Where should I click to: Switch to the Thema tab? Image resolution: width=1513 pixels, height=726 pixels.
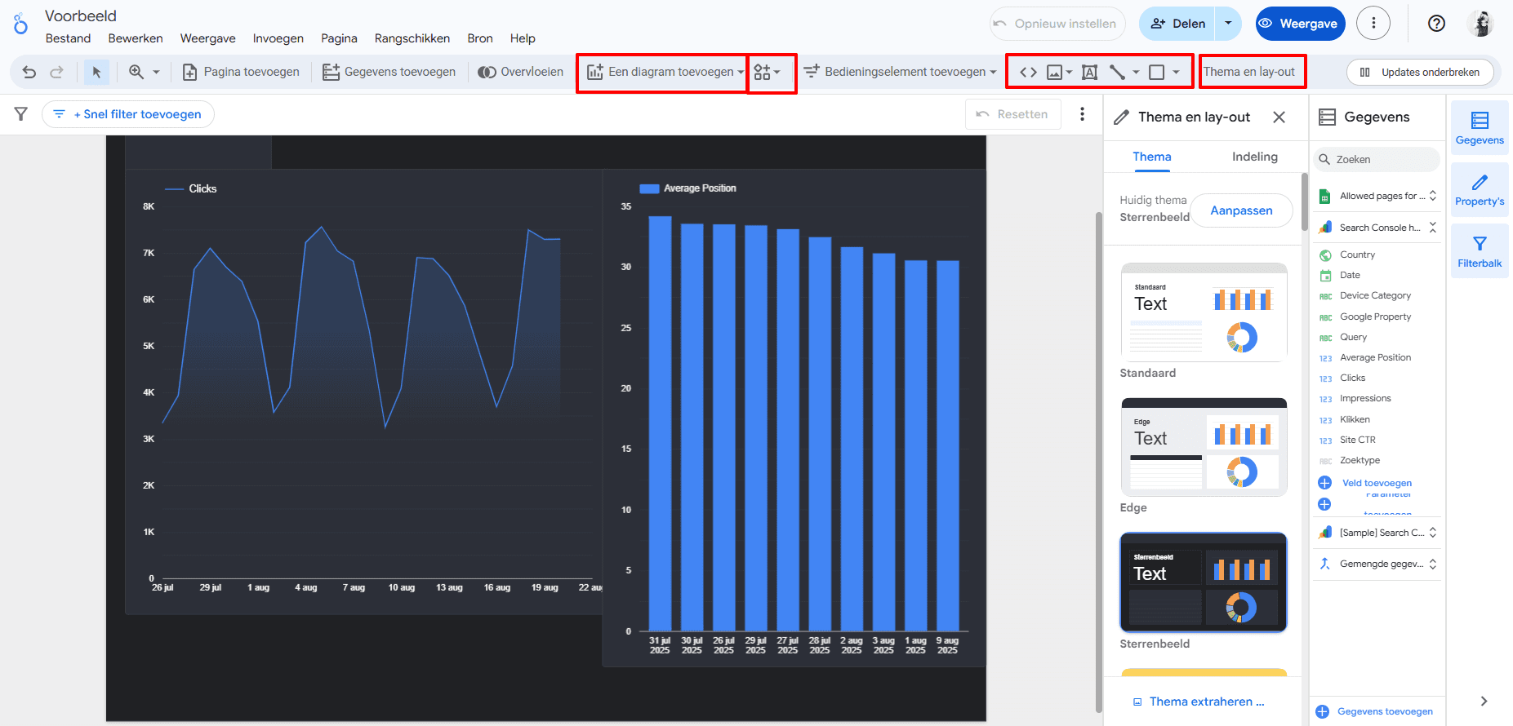pyautogui.click(x=1152, y=157)
